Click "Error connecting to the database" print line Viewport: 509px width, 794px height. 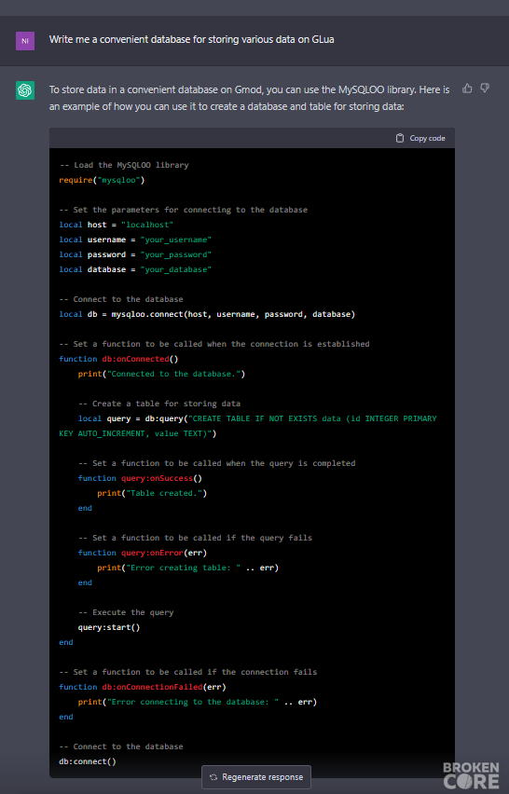pyautogui.click(x=198, y=703)
